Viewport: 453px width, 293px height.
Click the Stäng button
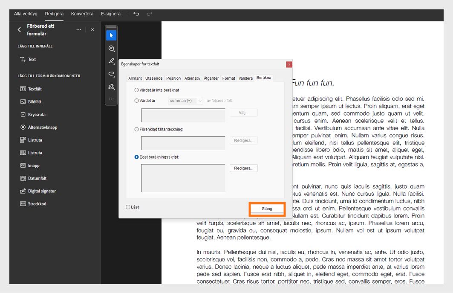click(267, 209)
